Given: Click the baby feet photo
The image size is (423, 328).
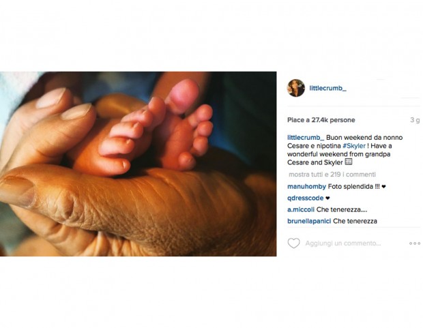Looking at the screenshot, I should tap(138, 164).
